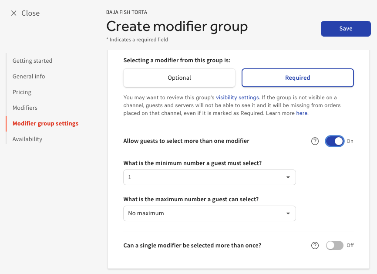Click the Close label text
This screenshot has height=274, width=377.
coord(30,14)
